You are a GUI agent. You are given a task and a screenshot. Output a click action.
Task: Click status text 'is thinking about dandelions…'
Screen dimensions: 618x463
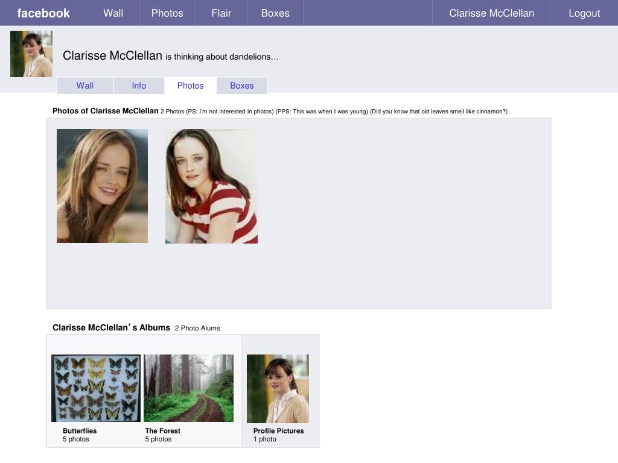[x=222, y=57]
